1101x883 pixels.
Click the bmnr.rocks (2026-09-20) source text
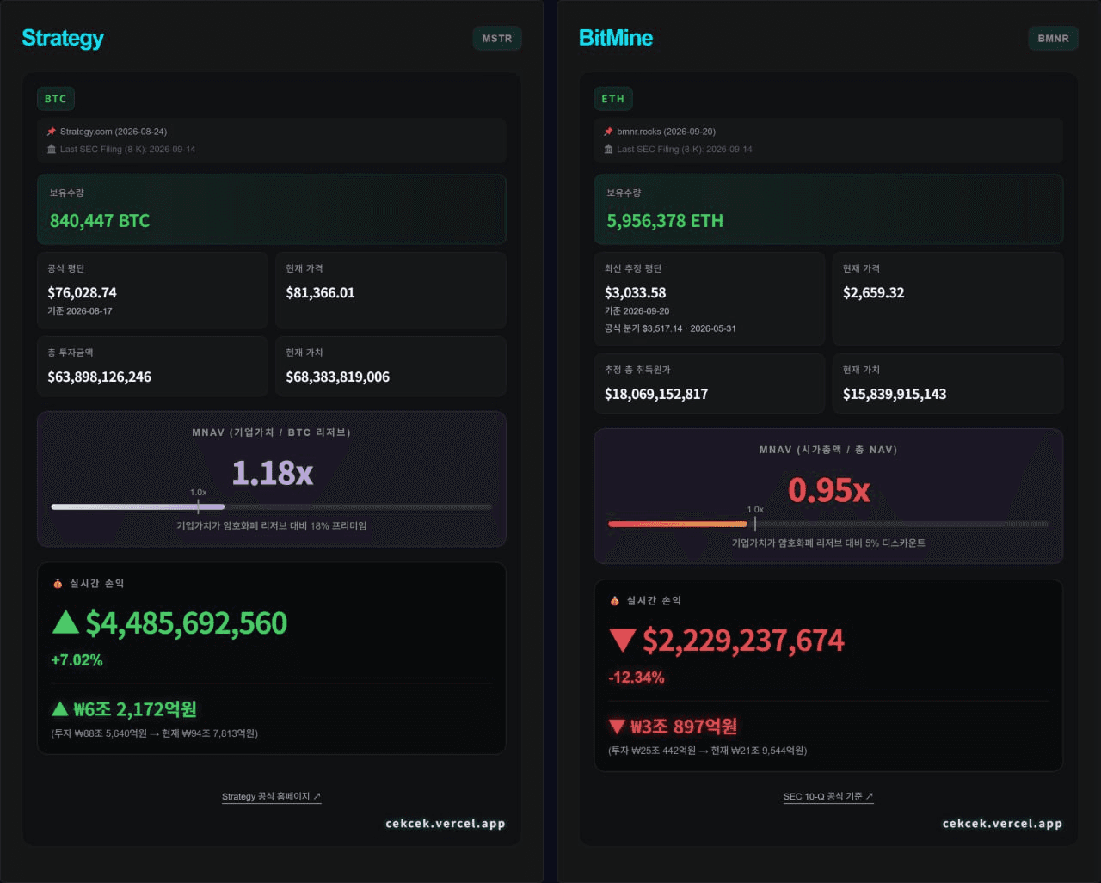tap(666, 132)
